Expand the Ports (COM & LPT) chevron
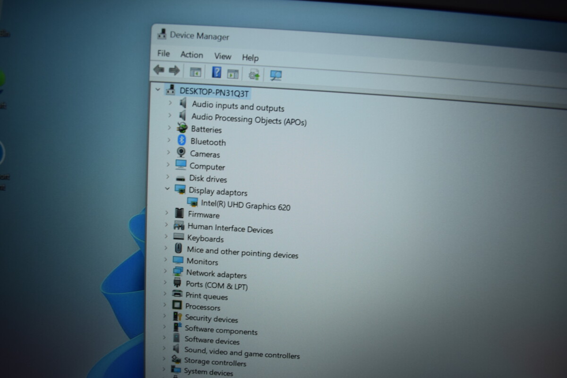567x378 pixels. click(165, 282)
